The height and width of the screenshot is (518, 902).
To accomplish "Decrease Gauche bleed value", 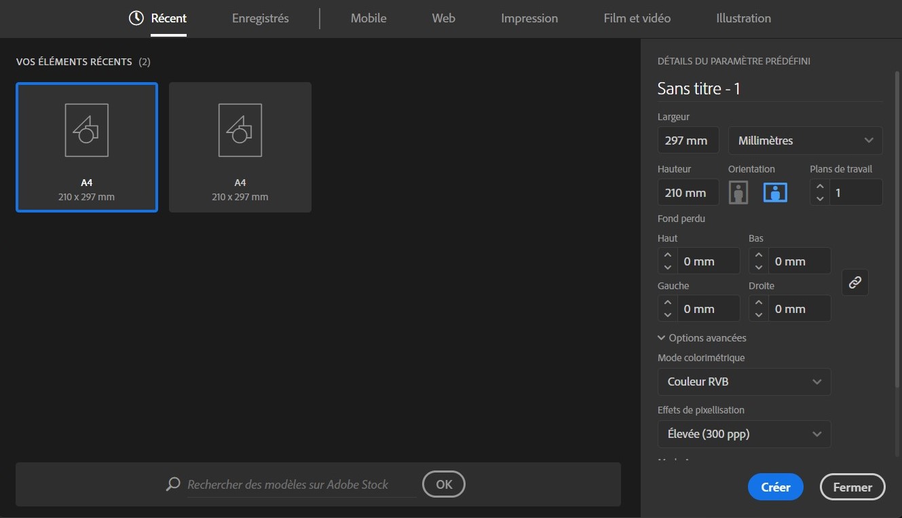I will tap(668, 315).
